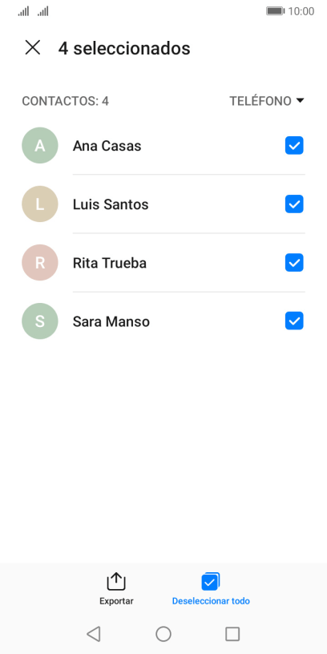Viewport: 327px width, 654px height.
Task: Tap the Exportar label
Action: point(116,601)
